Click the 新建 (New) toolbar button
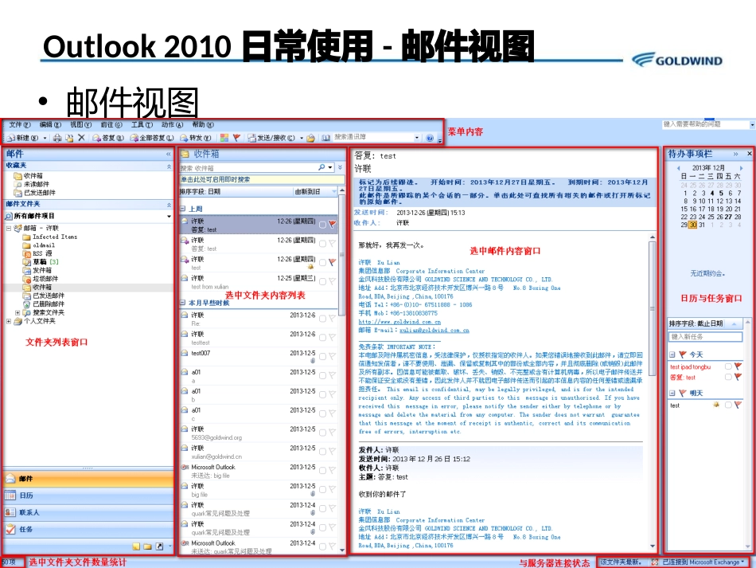 (23, 138)
